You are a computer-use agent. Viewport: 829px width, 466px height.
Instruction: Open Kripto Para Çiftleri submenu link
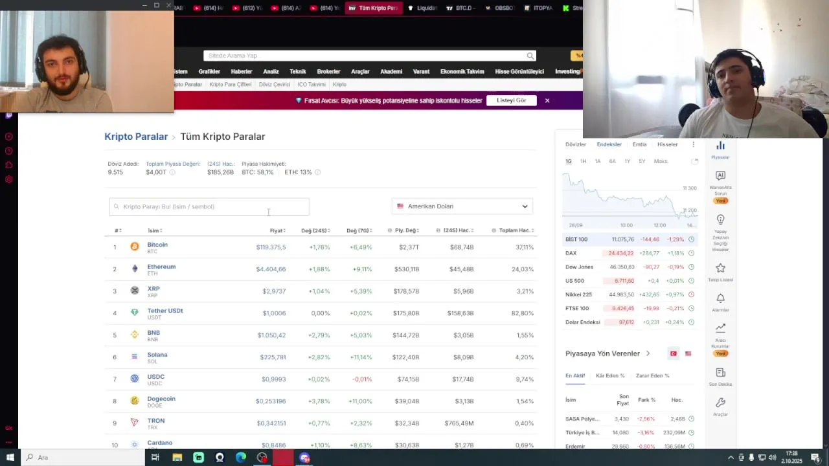[231, 84]
